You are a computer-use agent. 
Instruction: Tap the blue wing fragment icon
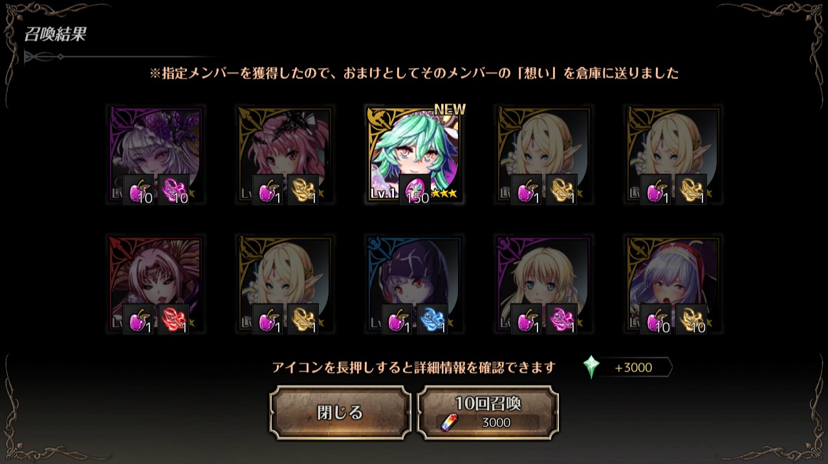click(x=432, y=320)
